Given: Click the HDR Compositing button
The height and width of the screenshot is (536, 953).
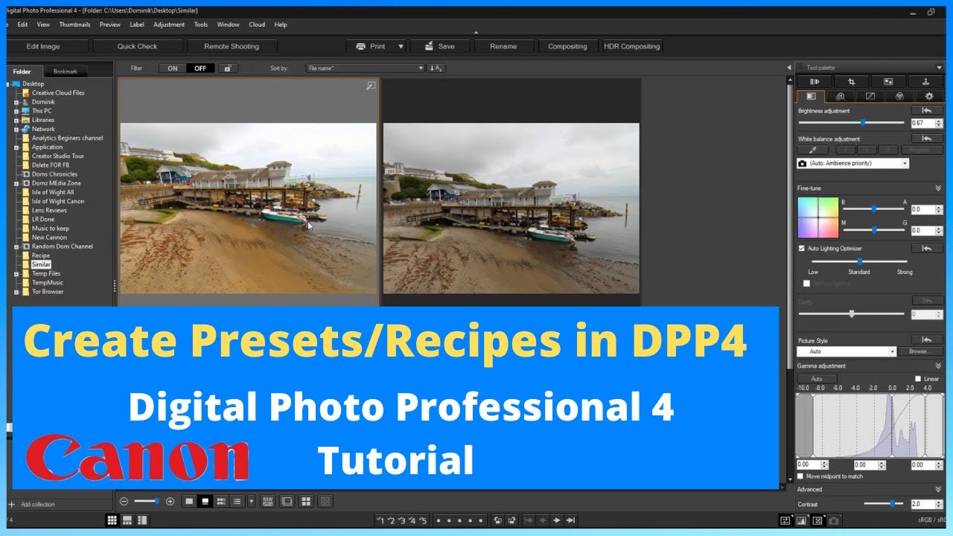Looking at the screenshot, I should tap(631, 46).
